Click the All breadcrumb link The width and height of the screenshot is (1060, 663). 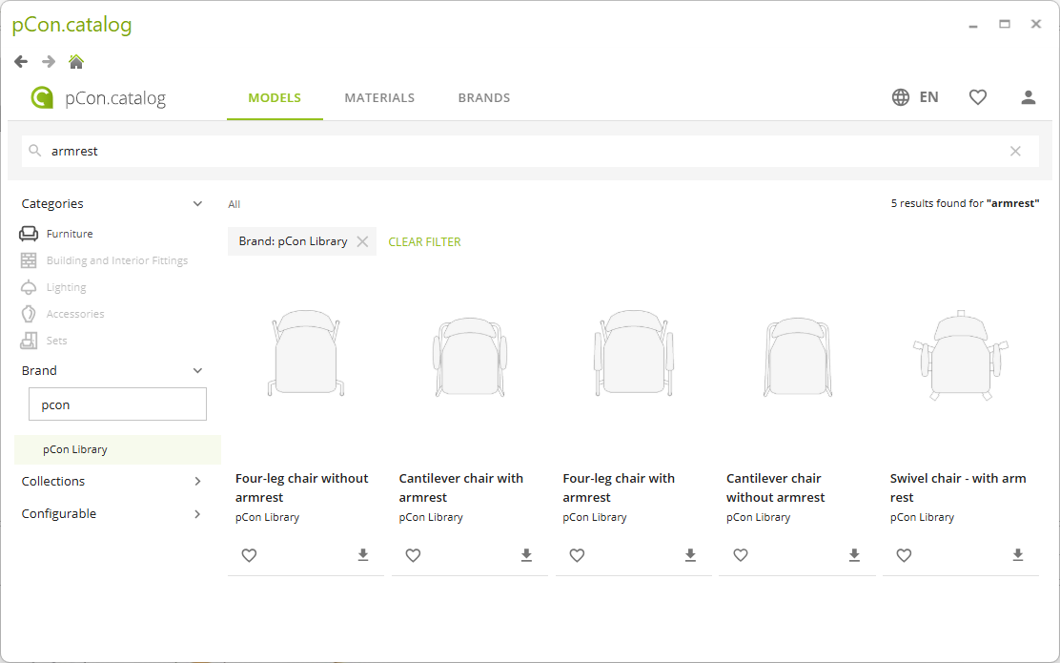point(234,204)
